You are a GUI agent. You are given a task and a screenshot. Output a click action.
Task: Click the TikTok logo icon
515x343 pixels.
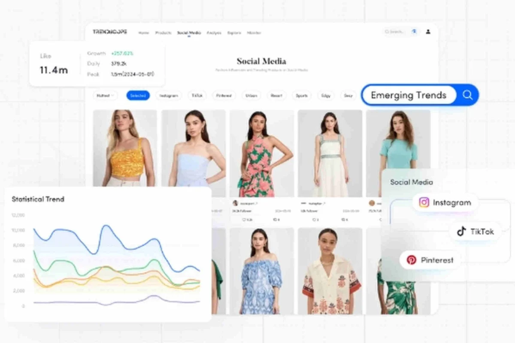(x=461, y=232)
